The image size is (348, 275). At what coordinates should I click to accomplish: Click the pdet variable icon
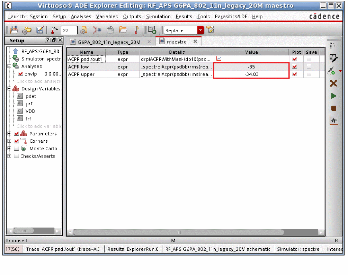tap(20, 96)
